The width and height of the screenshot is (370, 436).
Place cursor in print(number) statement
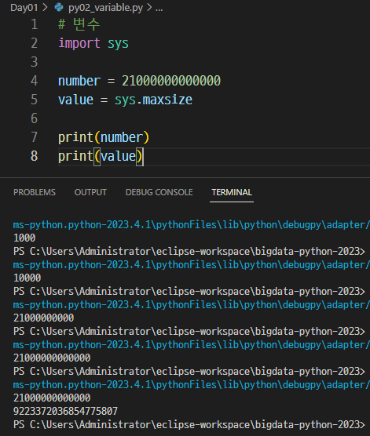pyautogui.click(x=104, y=138)
